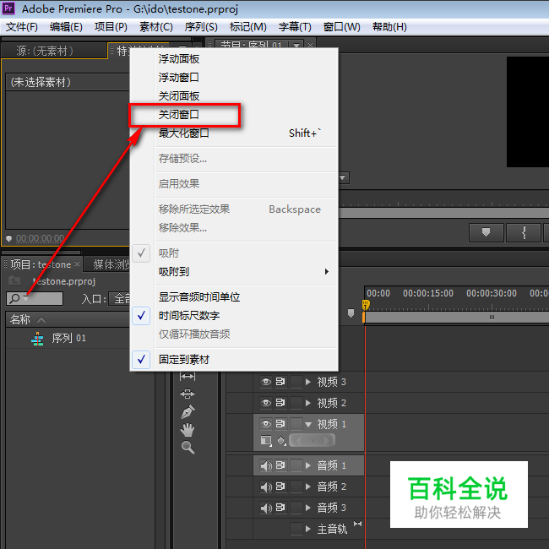Open the 文件(F) menu
The height and width of the screenshot is (549, 549).
coord(22,27)
